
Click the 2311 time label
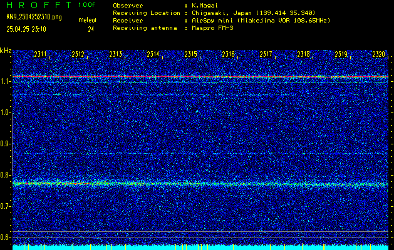[x=40, y=54]
